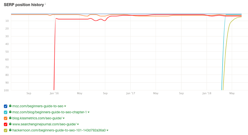Expand dropdown arrow after hackernoon.com URL
The image size is (248, 135).
point(107,130)
